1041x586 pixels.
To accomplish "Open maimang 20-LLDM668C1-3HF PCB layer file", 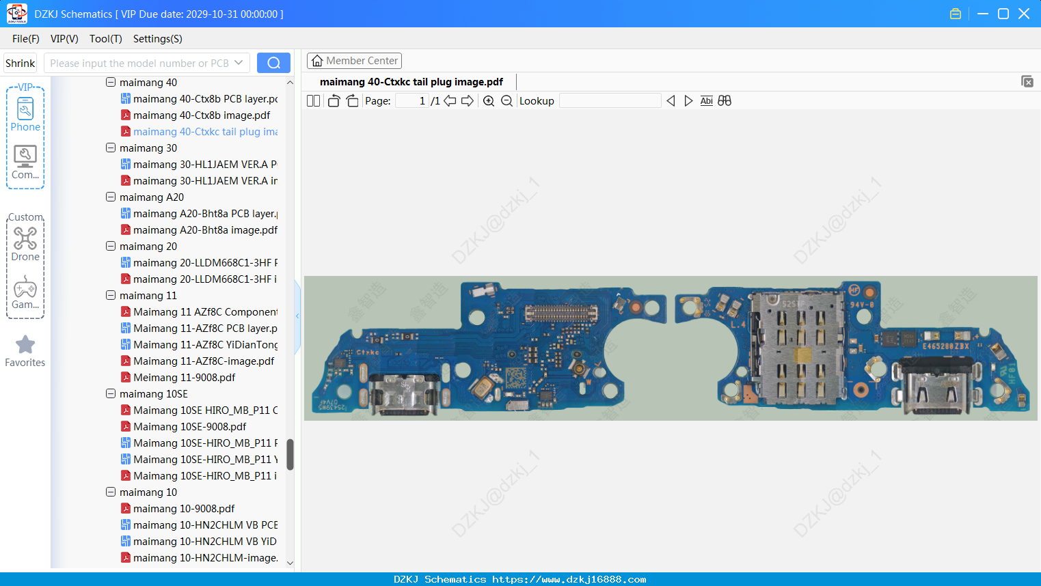I will (x=200, y=263).
